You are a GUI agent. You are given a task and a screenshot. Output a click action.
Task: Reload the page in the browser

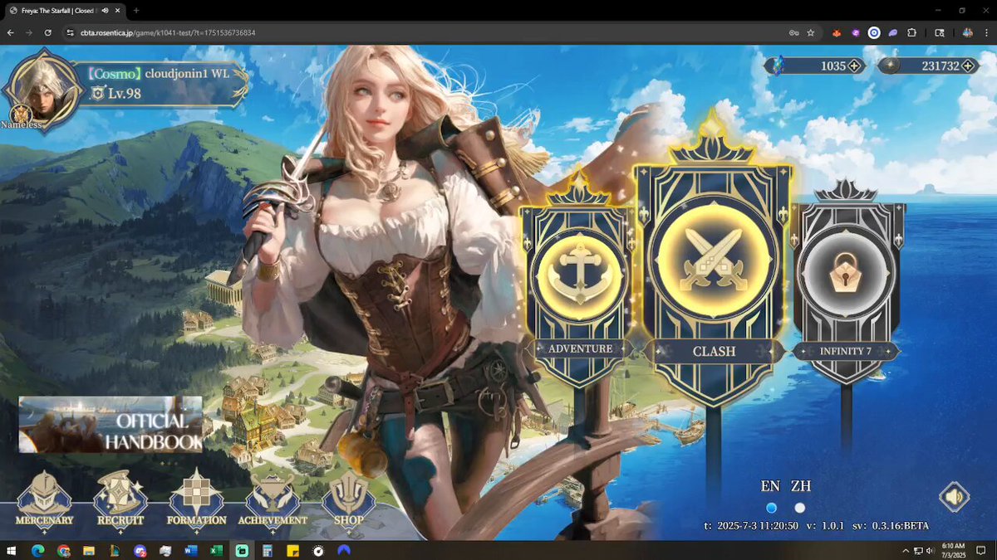pyautogui.click(x=48, y=32)
